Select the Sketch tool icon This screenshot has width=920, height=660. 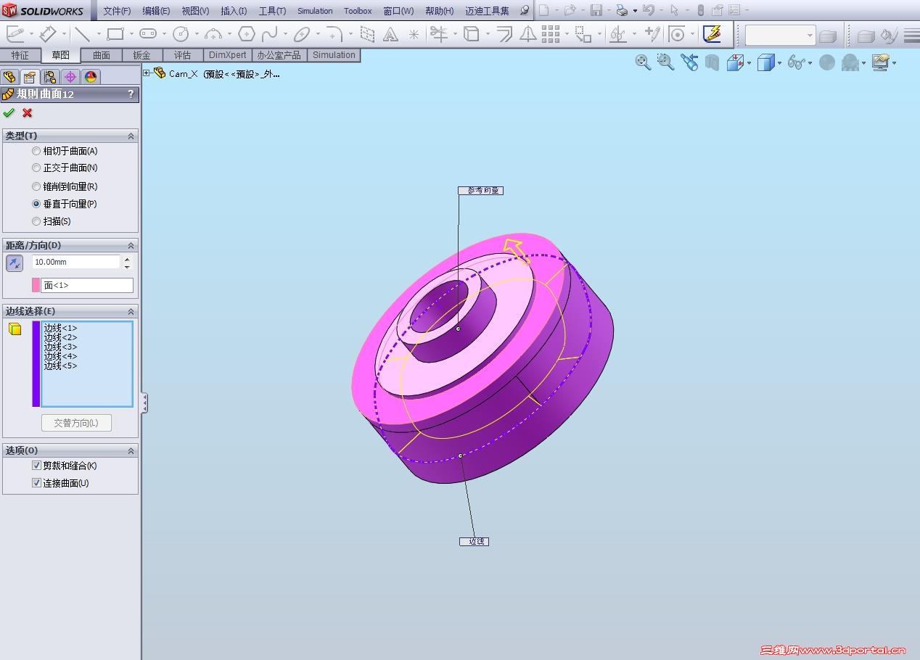pyautogui.click(x=15, y=33)
